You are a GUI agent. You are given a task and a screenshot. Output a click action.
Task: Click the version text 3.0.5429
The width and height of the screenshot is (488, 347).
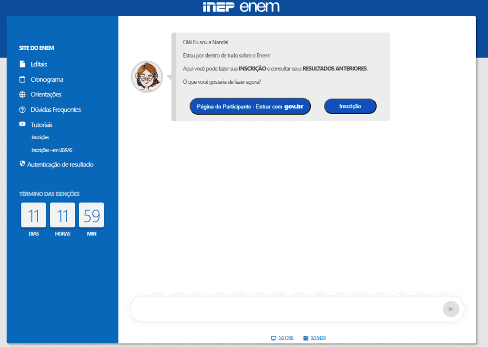pyautogui.click(x=318, y=338)
